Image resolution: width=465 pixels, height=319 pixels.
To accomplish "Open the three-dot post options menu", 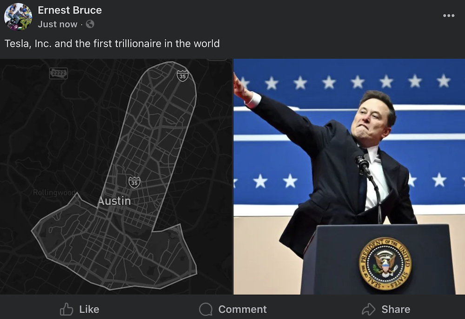I will 449,16.
